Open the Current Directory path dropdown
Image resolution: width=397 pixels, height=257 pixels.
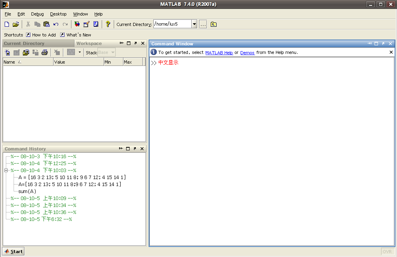coord(194,24)
